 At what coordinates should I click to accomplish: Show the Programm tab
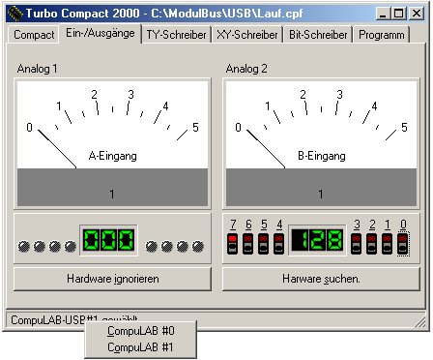[x=382, y=35]
